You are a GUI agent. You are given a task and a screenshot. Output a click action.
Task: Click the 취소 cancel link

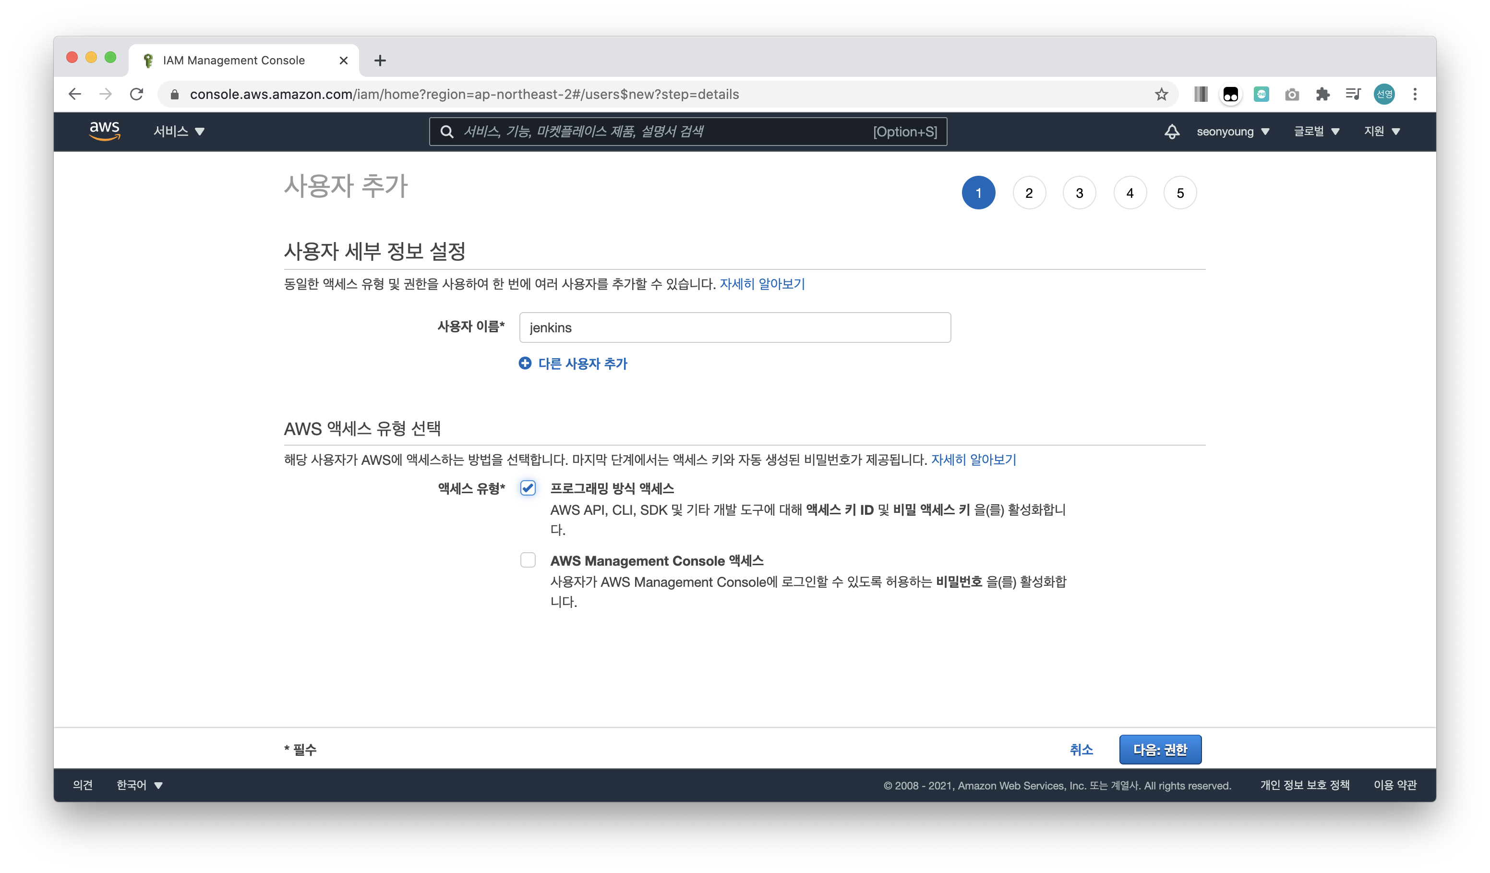[x=1081, y=750]
